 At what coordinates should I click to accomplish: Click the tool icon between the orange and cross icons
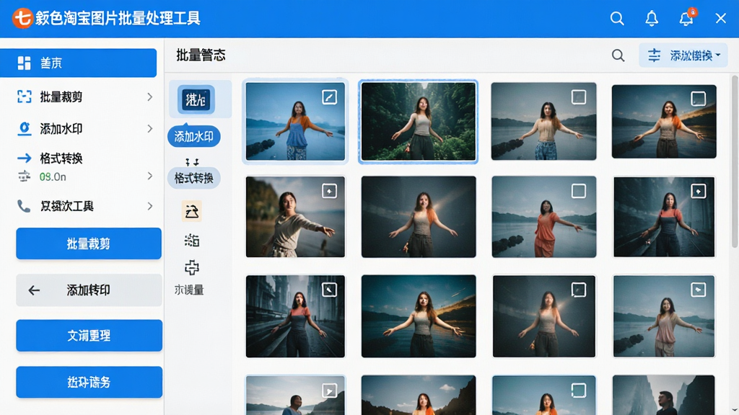[192, 240]
